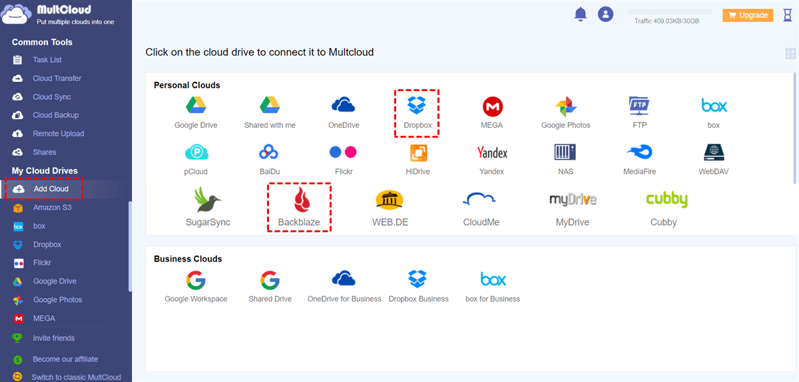Connect the MEGA cloud drive
799x382 pixels.
point(492,112)
